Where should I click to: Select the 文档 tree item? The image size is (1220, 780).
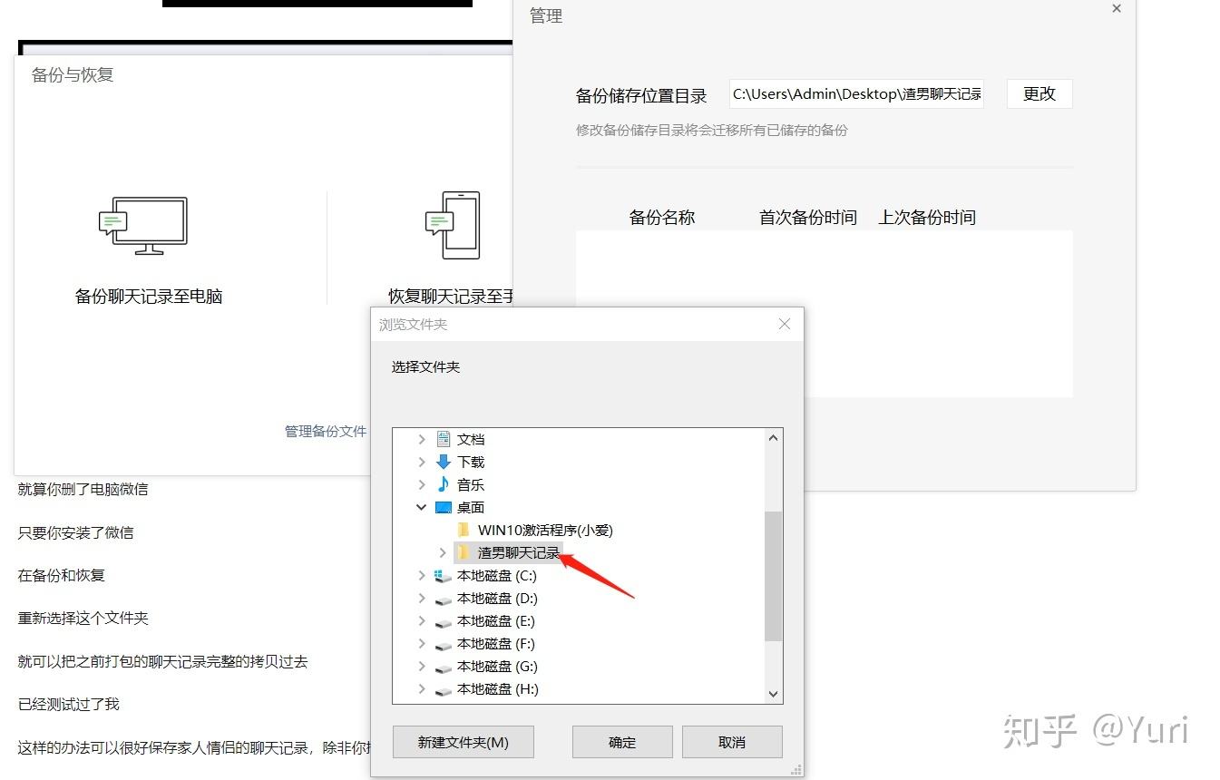pyautogui.click(x=471, y=439)
